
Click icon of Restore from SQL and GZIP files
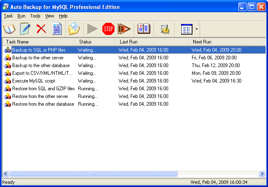pos(8,89)
